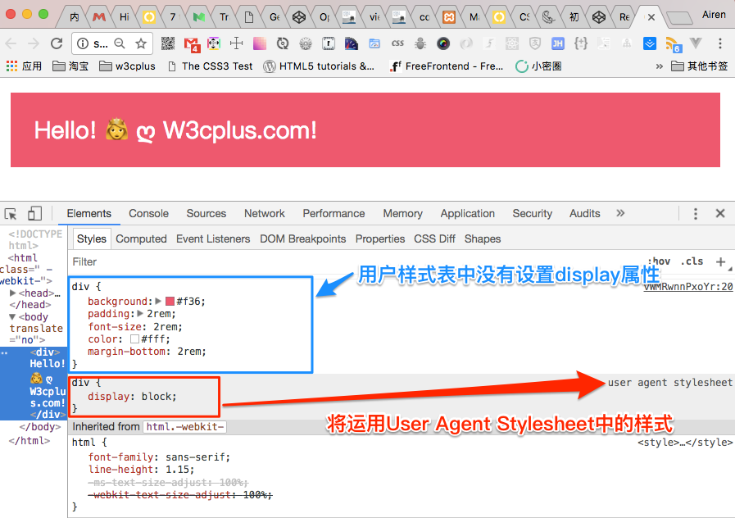The image size is (735, 518).
Task: Switch to the Console tab
Action: point(148,213)
